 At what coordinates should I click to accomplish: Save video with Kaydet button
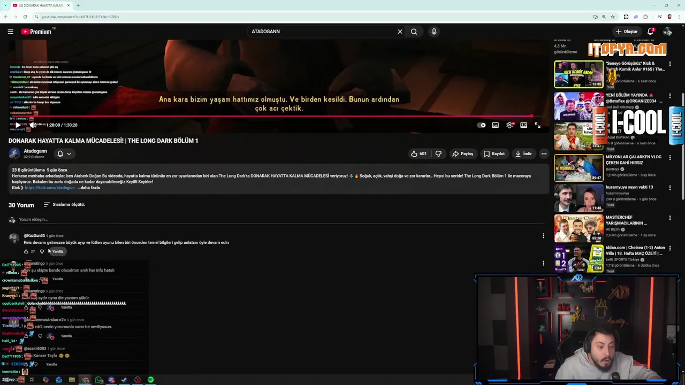click(494, 154)
